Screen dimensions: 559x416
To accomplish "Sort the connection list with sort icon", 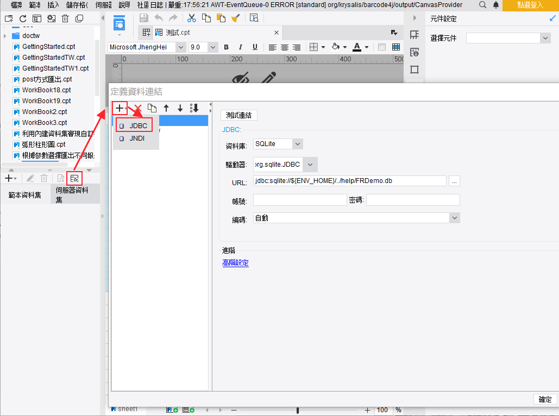I will 194,108.
